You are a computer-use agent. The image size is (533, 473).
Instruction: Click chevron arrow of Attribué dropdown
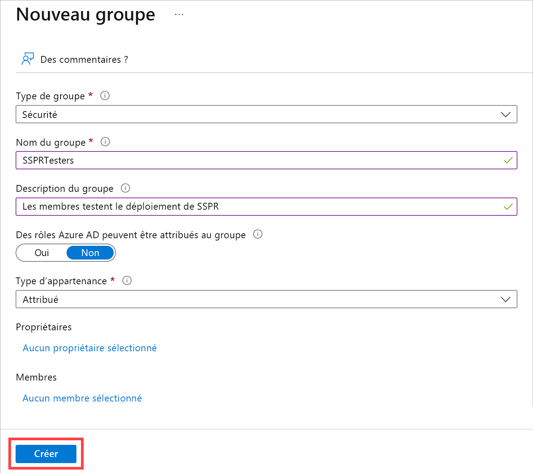[505, 299]
